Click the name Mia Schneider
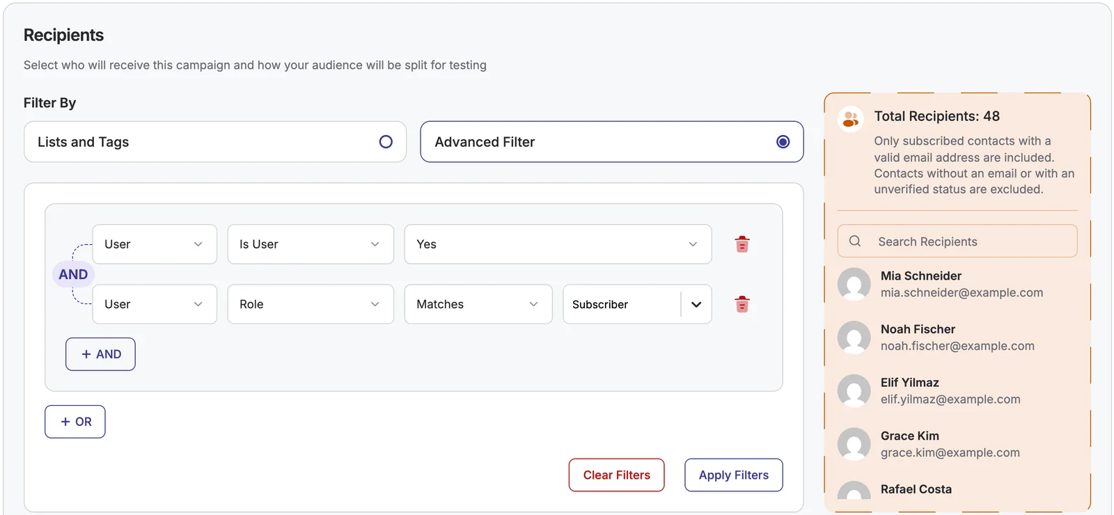Screen dimensions: 1114x515 (921, 276)
